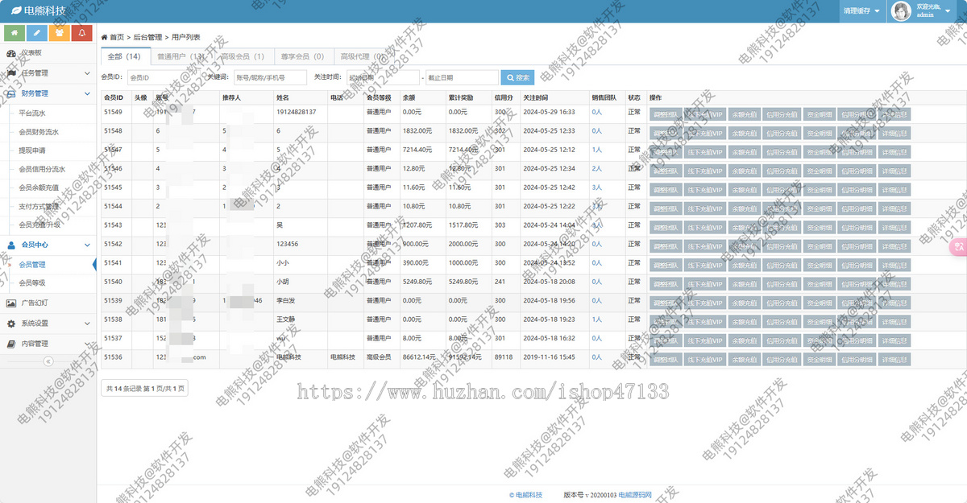Click 详细信息 for member 51540
The width and height of the screenshot is (967, 503).
(x=894, y=283)
